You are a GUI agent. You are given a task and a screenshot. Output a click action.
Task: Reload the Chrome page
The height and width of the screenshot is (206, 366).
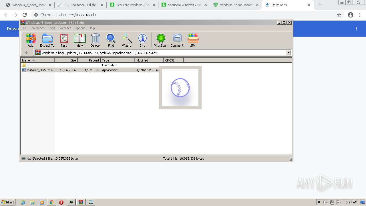tap(25, 15)
